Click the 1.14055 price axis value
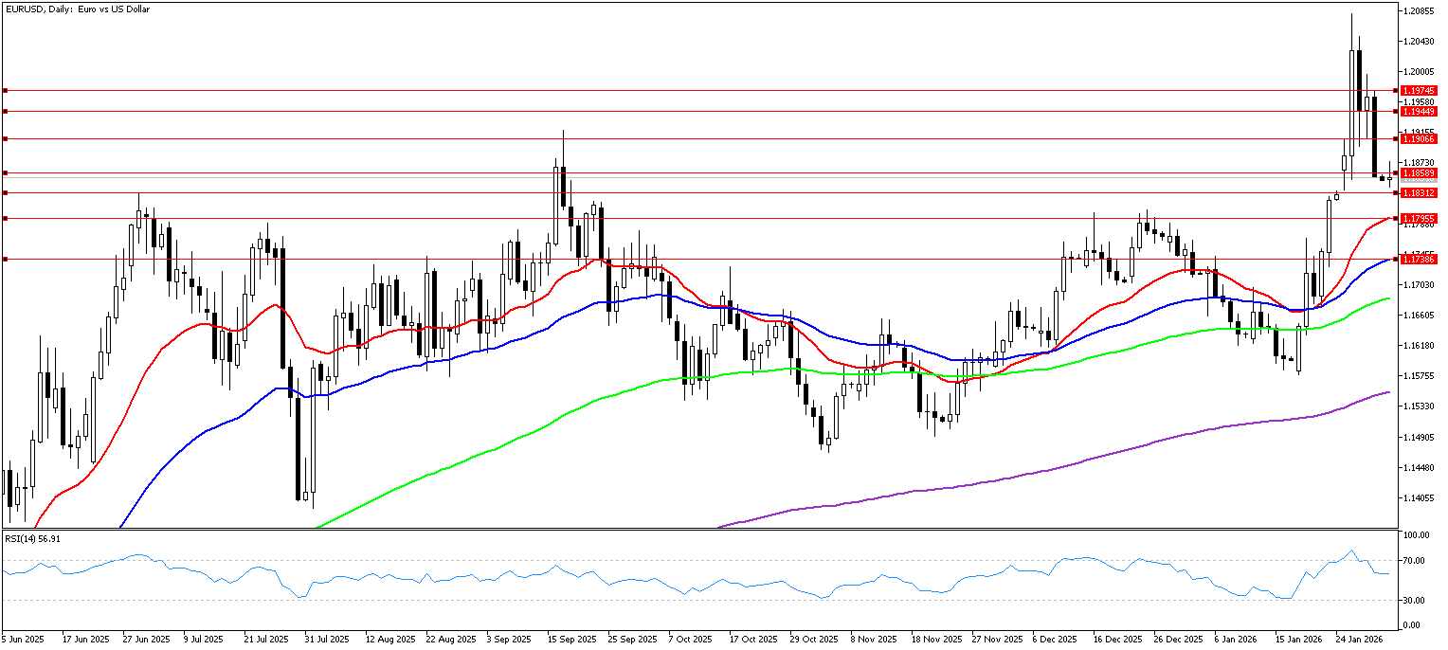Image resolution: width=1448 pixels, height=650 pixels. pyautogui.click(x=1420, y=497)
